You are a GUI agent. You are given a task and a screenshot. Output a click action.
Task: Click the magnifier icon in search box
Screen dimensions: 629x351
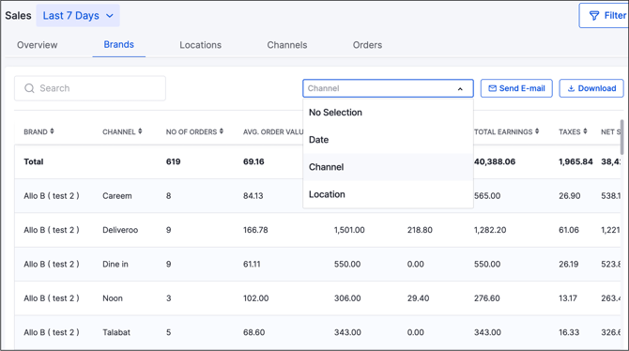click(x=29, y=88)
